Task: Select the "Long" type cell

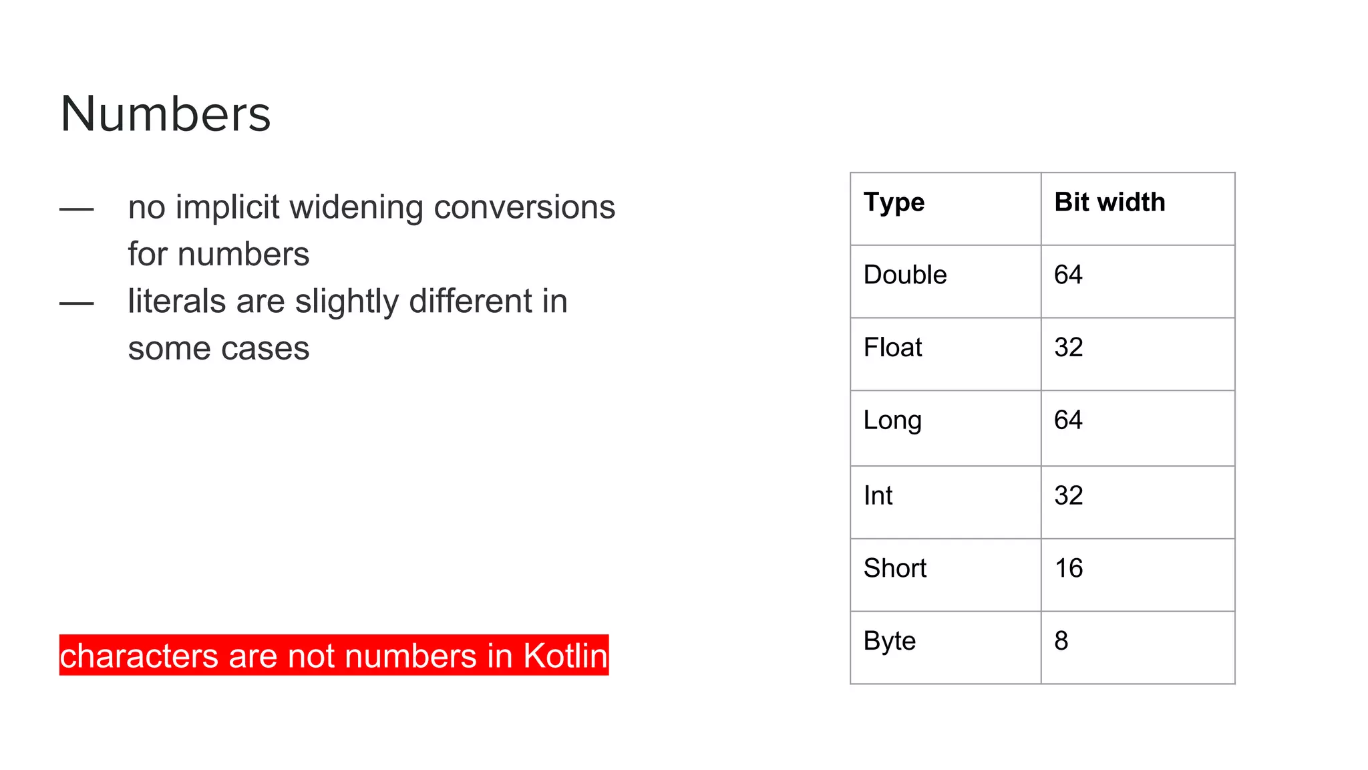Action: click(892, 420)
